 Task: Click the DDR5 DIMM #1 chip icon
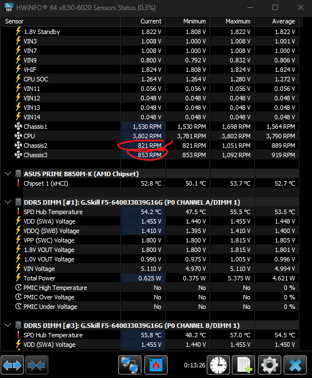click(18, 202)
